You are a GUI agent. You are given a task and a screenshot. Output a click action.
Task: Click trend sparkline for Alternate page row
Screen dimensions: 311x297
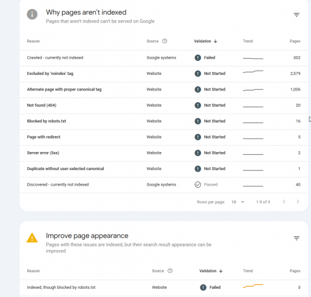pyautogui.click(x=253, y=90)
